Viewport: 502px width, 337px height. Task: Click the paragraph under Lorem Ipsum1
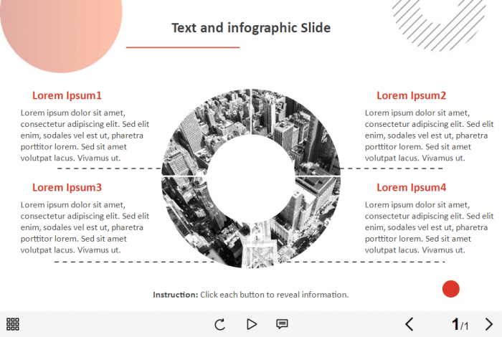pos(85,136)
